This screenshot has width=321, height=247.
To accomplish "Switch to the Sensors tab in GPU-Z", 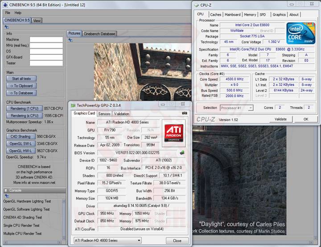I will (104, 114).
